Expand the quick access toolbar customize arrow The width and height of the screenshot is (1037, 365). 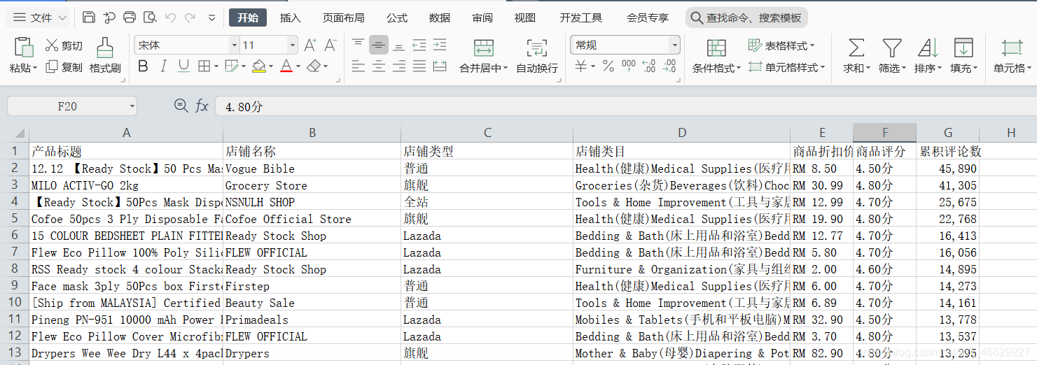coord(211,17)
